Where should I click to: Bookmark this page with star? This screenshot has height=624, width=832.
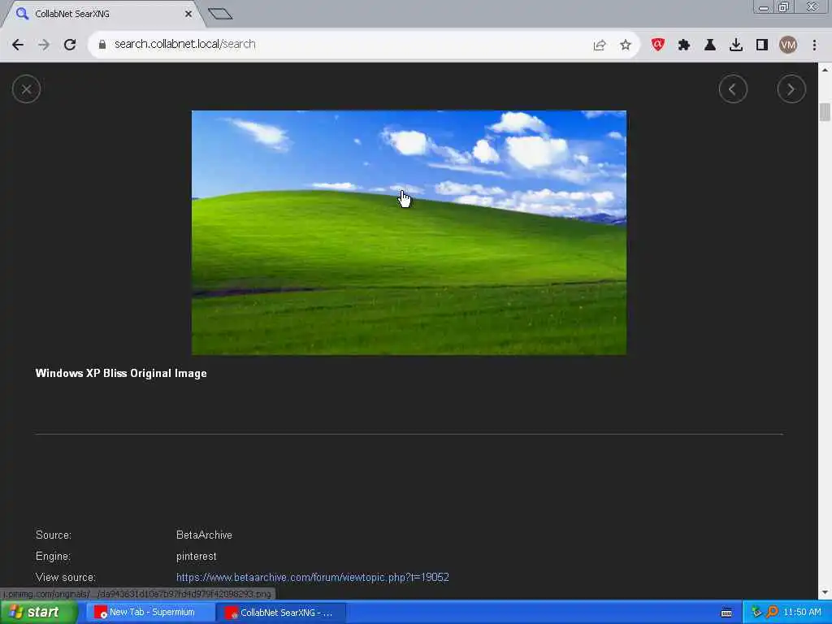click(626, 45)
